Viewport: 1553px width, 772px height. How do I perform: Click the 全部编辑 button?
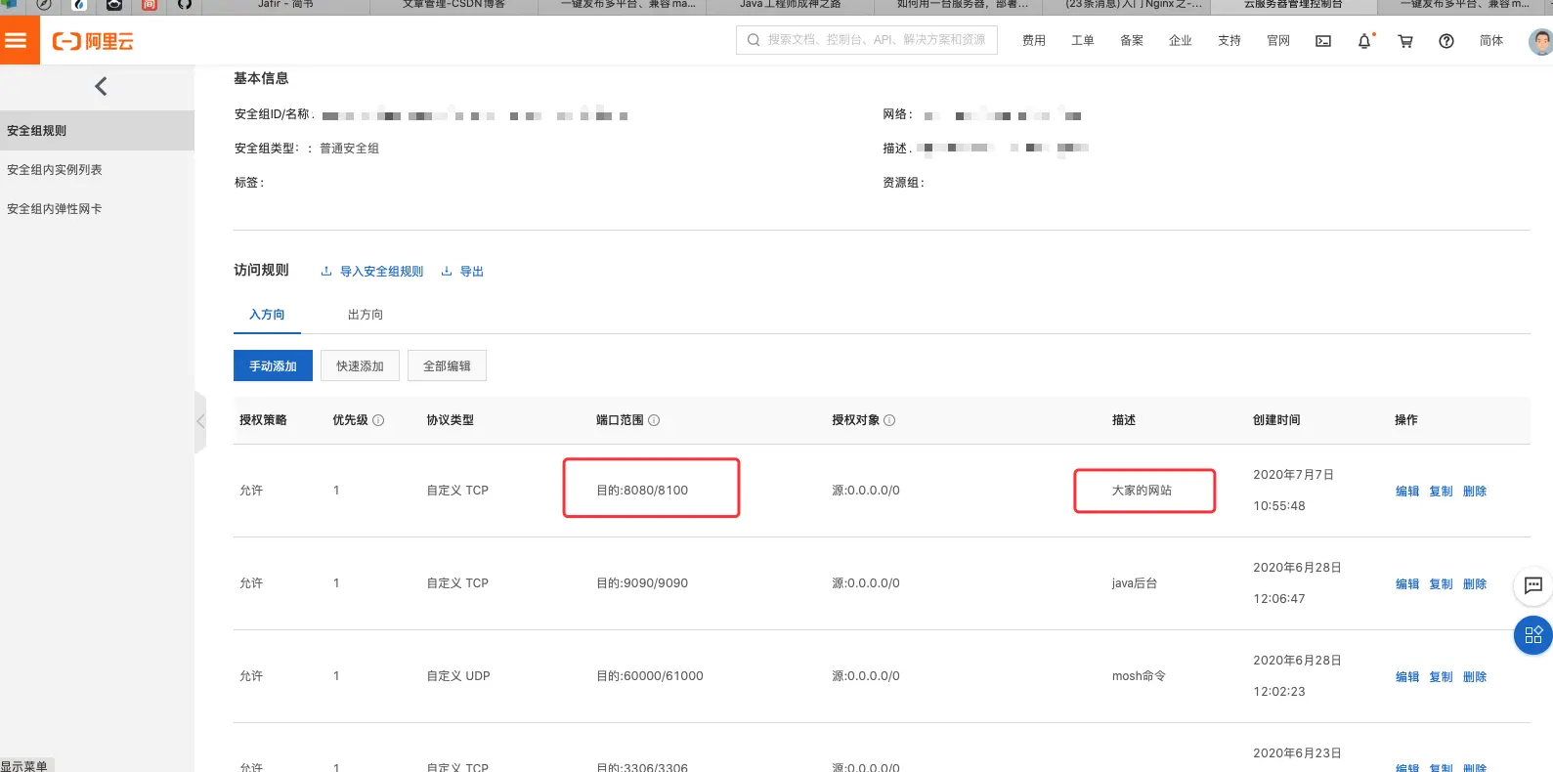tap(447, 365)
